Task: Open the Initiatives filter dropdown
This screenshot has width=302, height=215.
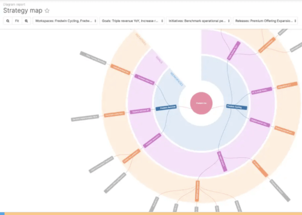Action: (199, 21)
